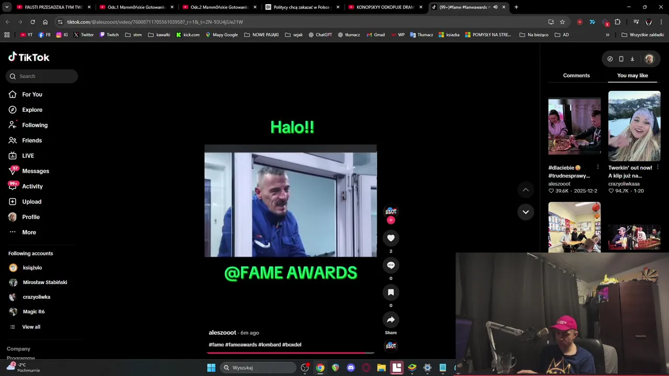Follow creator via red plus badge
The width and height of the screenshot is (669, 376).
point(390,220)
